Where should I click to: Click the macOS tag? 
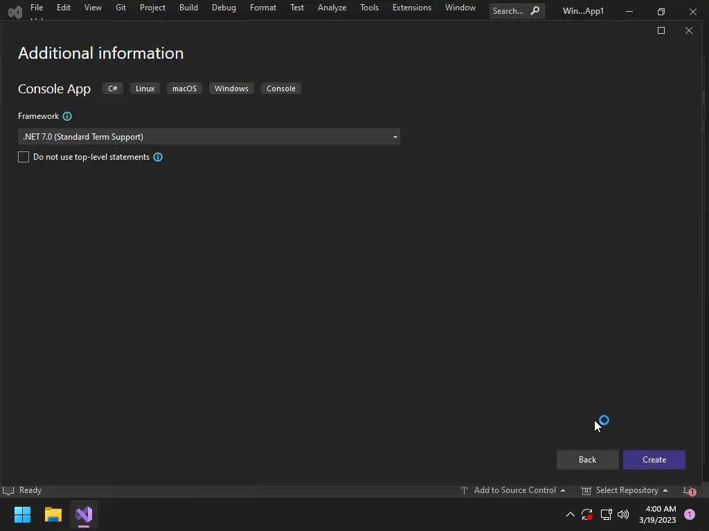point(184,88)
